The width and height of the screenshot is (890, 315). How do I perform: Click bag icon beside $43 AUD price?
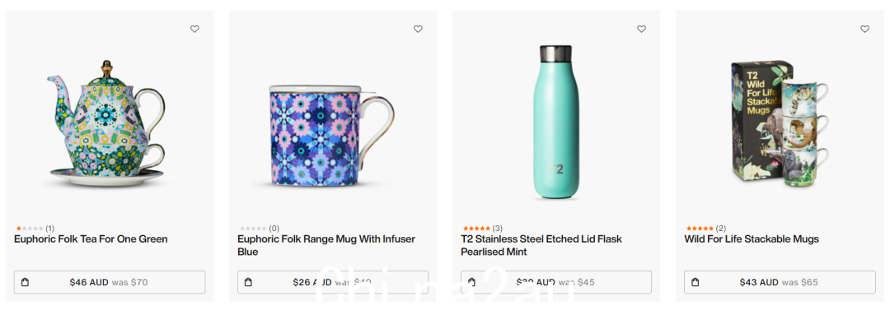[x=696, y=282]
